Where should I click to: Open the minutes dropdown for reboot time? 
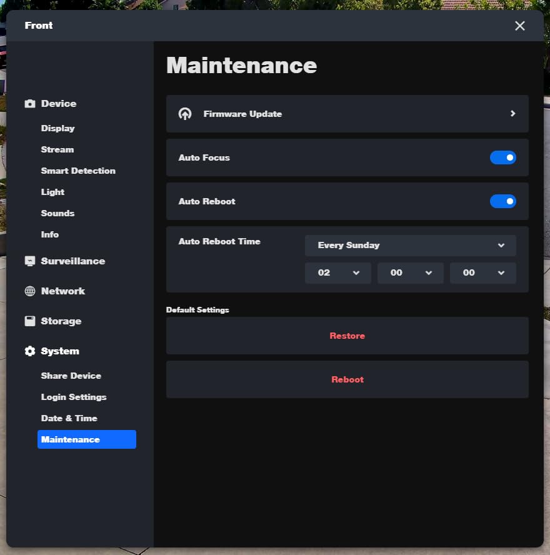click(411, 273)
